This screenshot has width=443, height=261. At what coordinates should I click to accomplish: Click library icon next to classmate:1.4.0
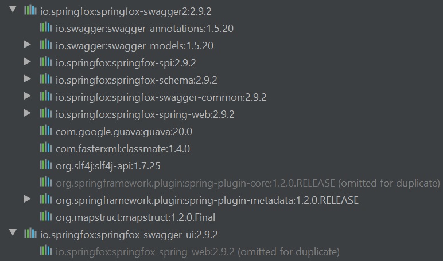pyautogui.click(x=46, y=148)
